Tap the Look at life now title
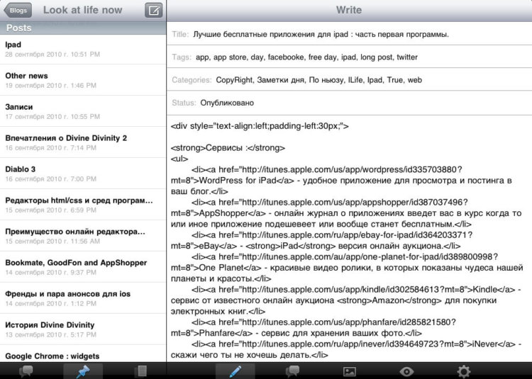The image size is (532, 379). click(x=82, y=10)
